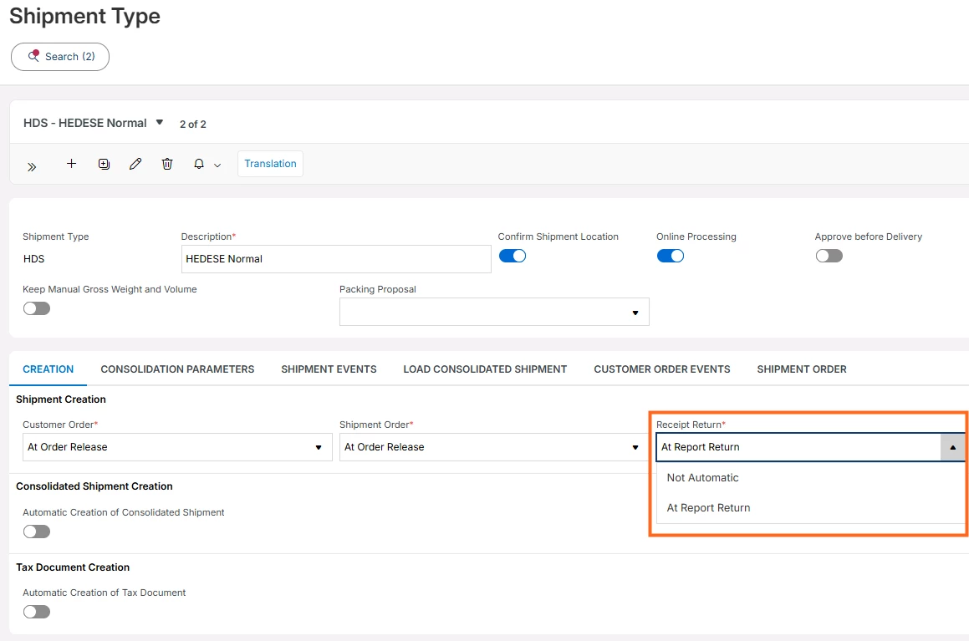Click the duplicate record icon
The width and height of the screenshot is (969, 641).
[x=104, y=164]
